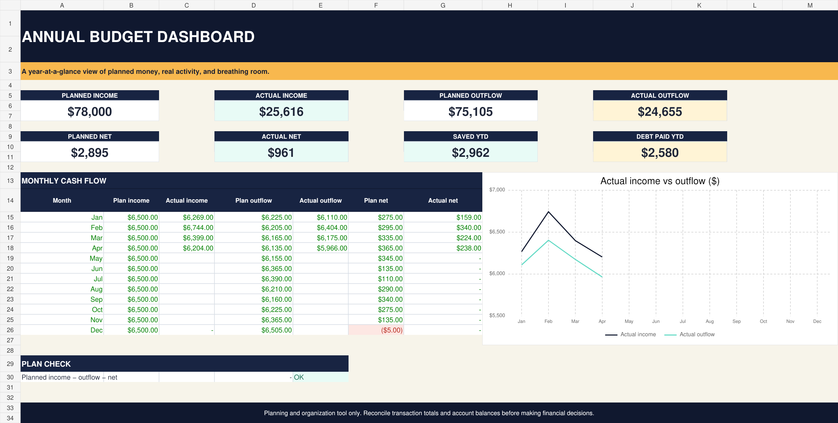The height and width of the screenshot is (423, 838).
Task: Select the PLANNED INCOME value $78,000
Action: point(90,111)
